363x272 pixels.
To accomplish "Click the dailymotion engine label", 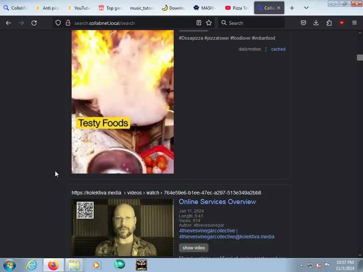I will tap(250, 49).
